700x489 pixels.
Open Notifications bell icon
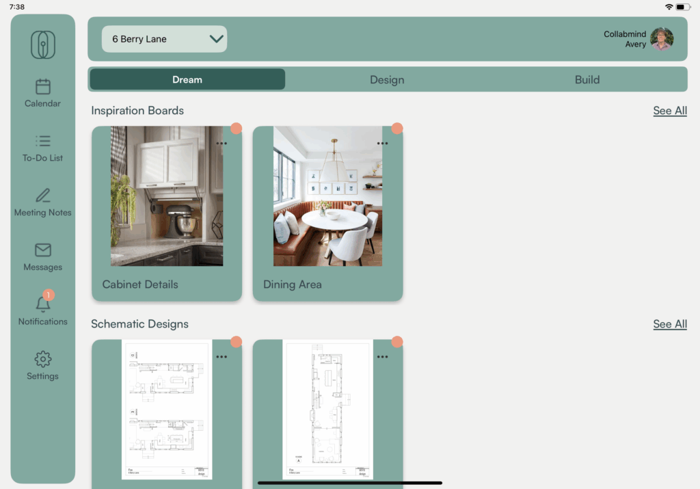click(43, 304)
